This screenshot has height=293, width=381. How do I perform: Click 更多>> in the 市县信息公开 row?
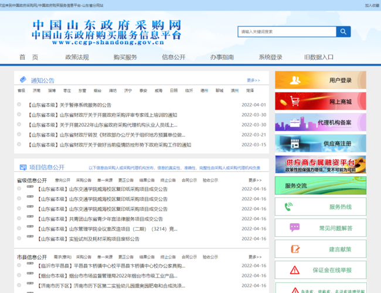click(255, 257)
